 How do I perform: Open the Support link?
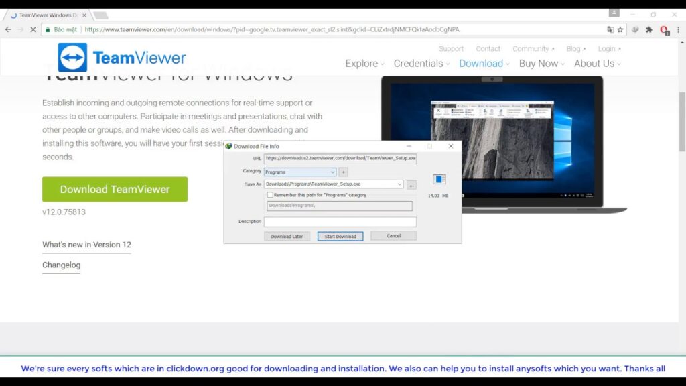point(451,48)
